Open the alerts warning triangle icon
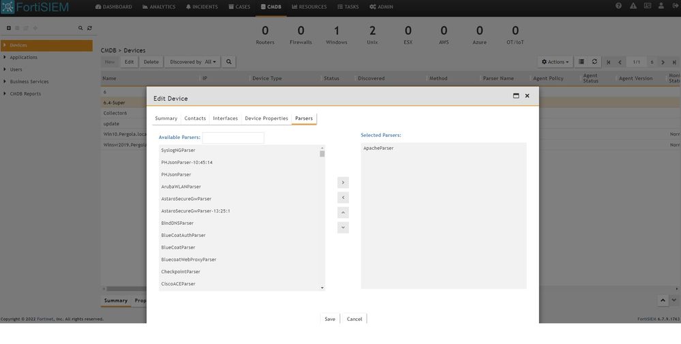The width and height of the screenshot is (681, 344). pyautogui.click(x=633, y=6)
